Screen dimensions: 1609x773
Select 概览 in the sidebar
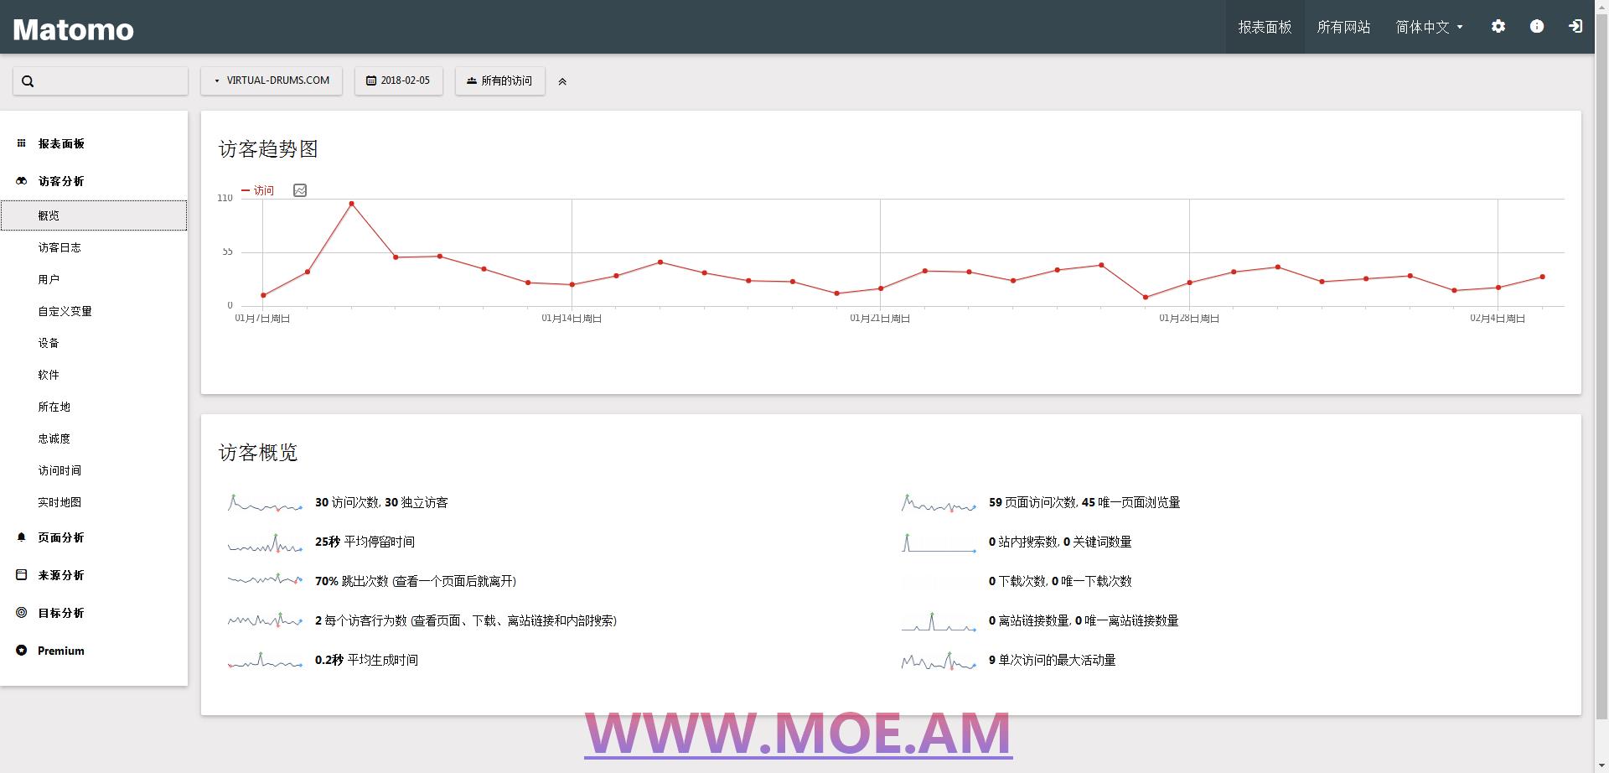tap(94, 215)
